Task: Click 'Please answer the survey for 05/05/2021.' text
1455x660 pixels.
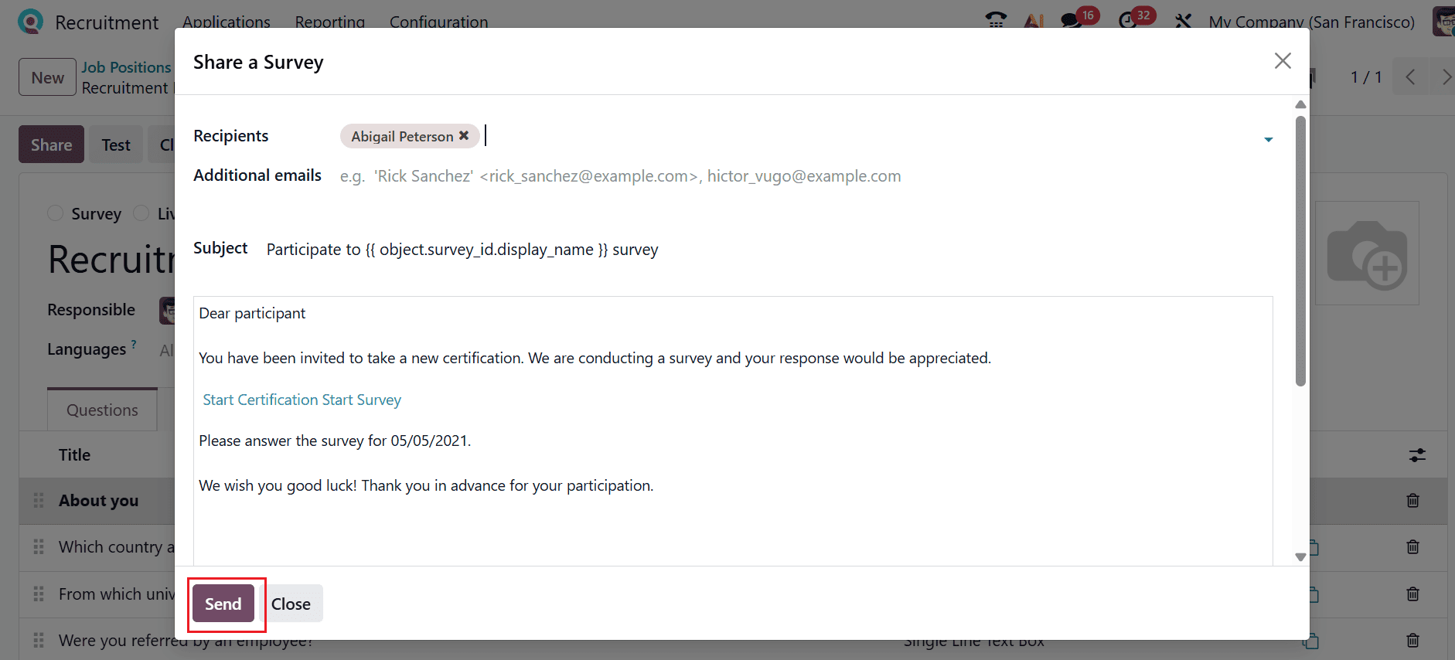Action: [x=335, y=441]
